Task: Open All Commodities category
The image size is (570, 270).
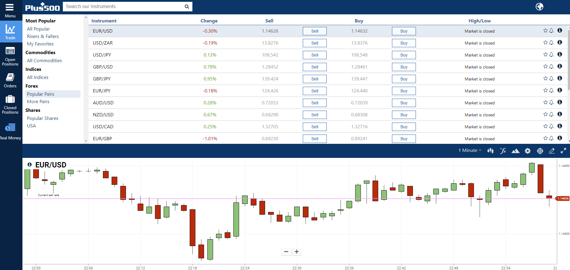Action: pos(44,61)
